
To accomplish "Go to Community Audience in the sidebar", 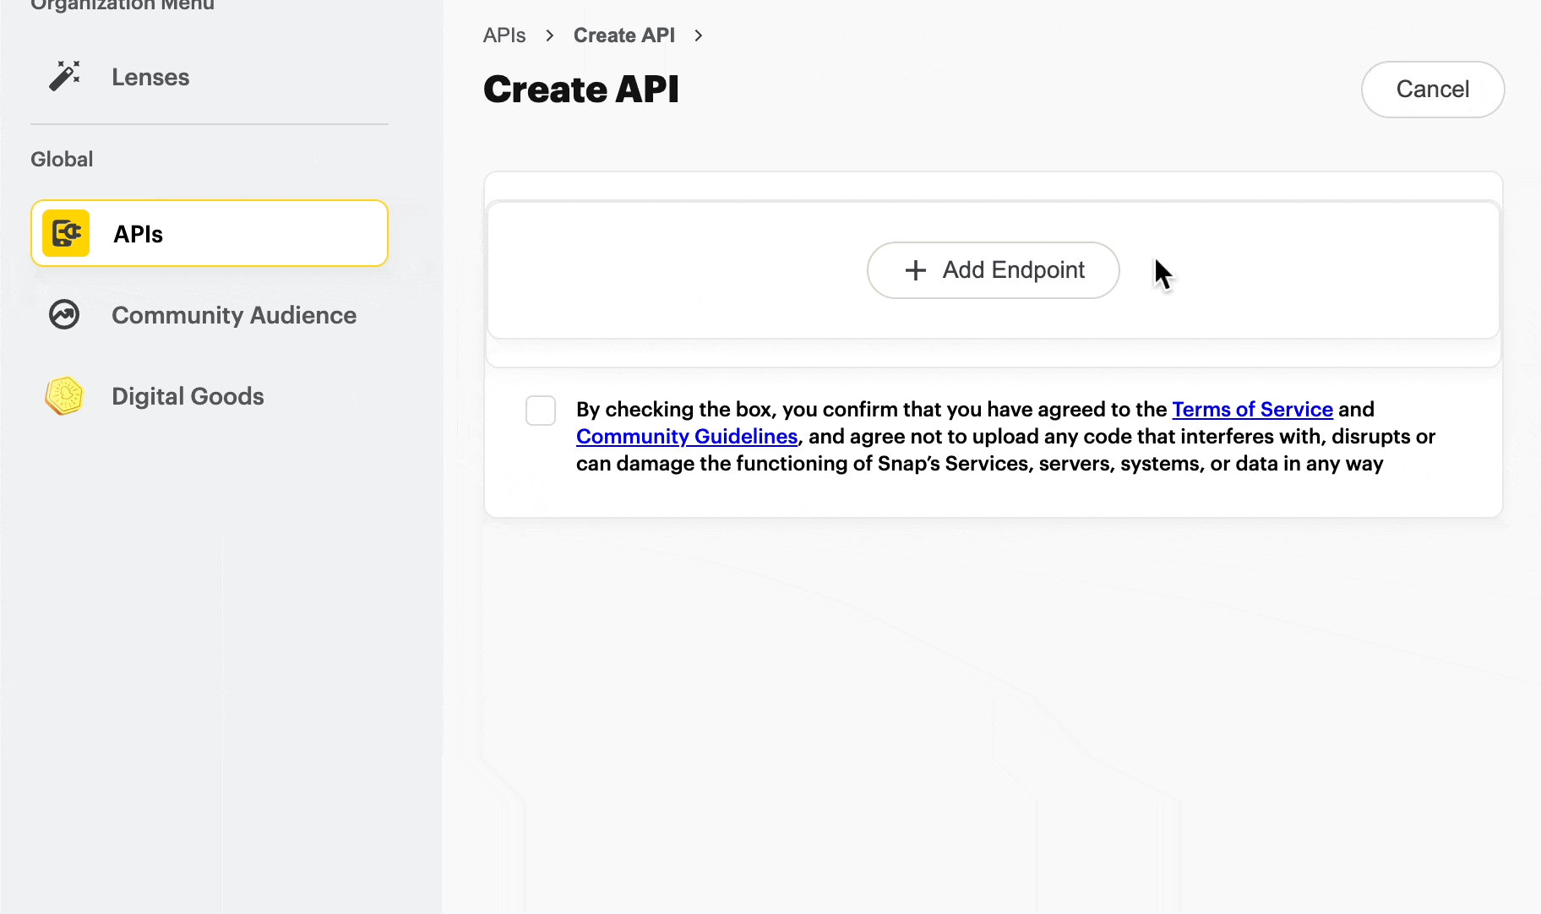I will [x=234, y=315].
